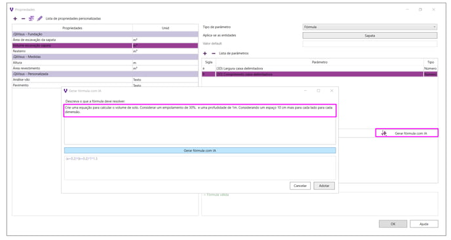Click the blue Gerar fórmula com IA button
Image resolution: width=451 pixels, height=240 pixels.
(200, 150)
